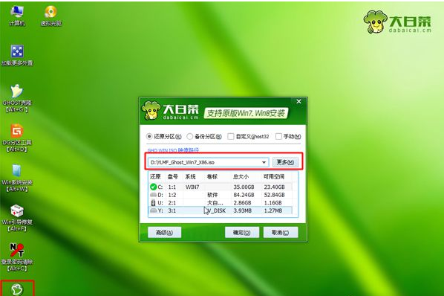Expand the image path dropdown arrow
This screenshot has height=296, width=444.
pos(264,162)
